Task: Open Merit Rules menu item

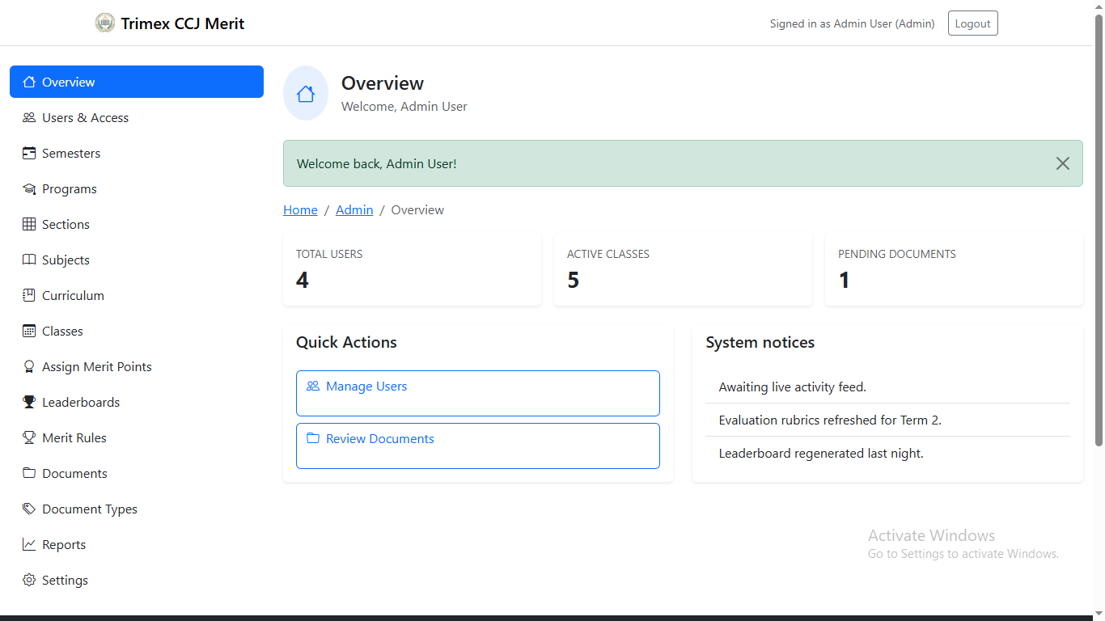Action: tap(74, 438)
